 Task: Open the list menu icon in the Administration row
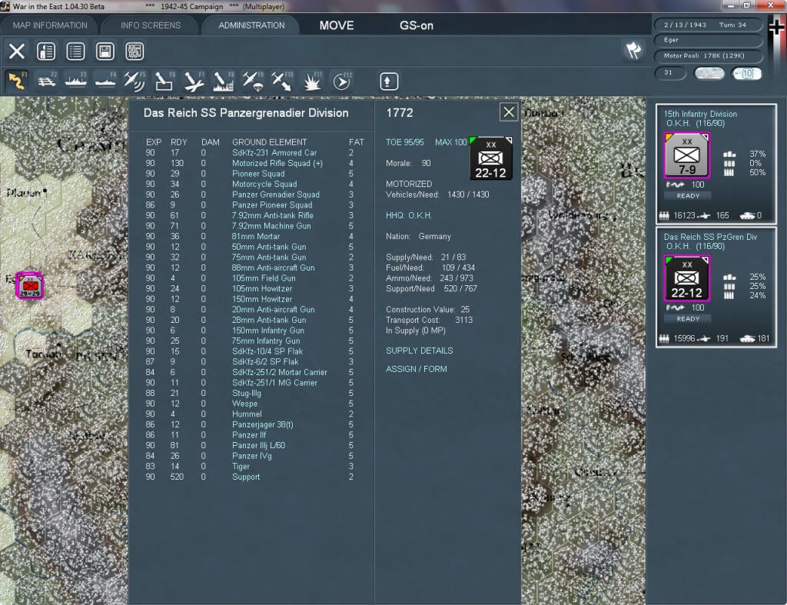coord(75,52)
